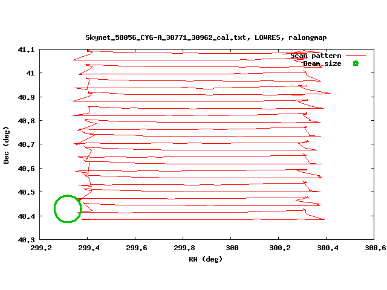Click the 40.7 Dec tick label

(26, 144)
